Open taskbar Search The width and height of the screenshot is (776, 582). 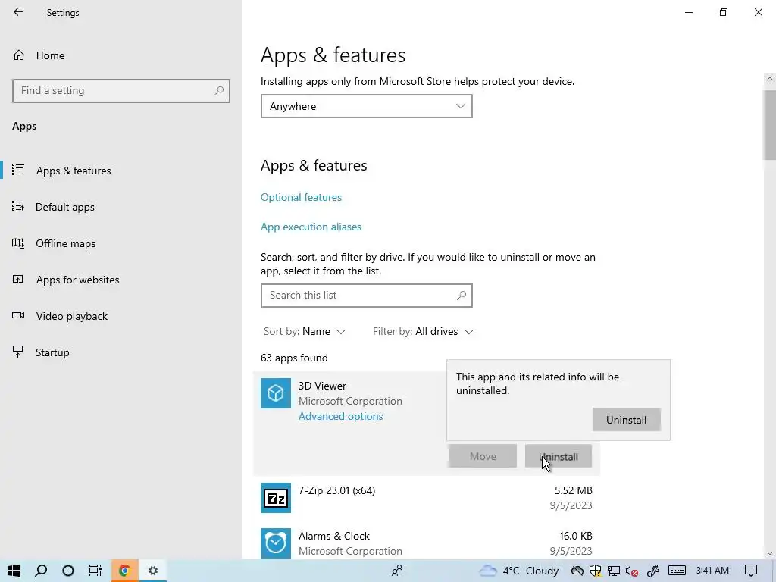pos(41,571)
